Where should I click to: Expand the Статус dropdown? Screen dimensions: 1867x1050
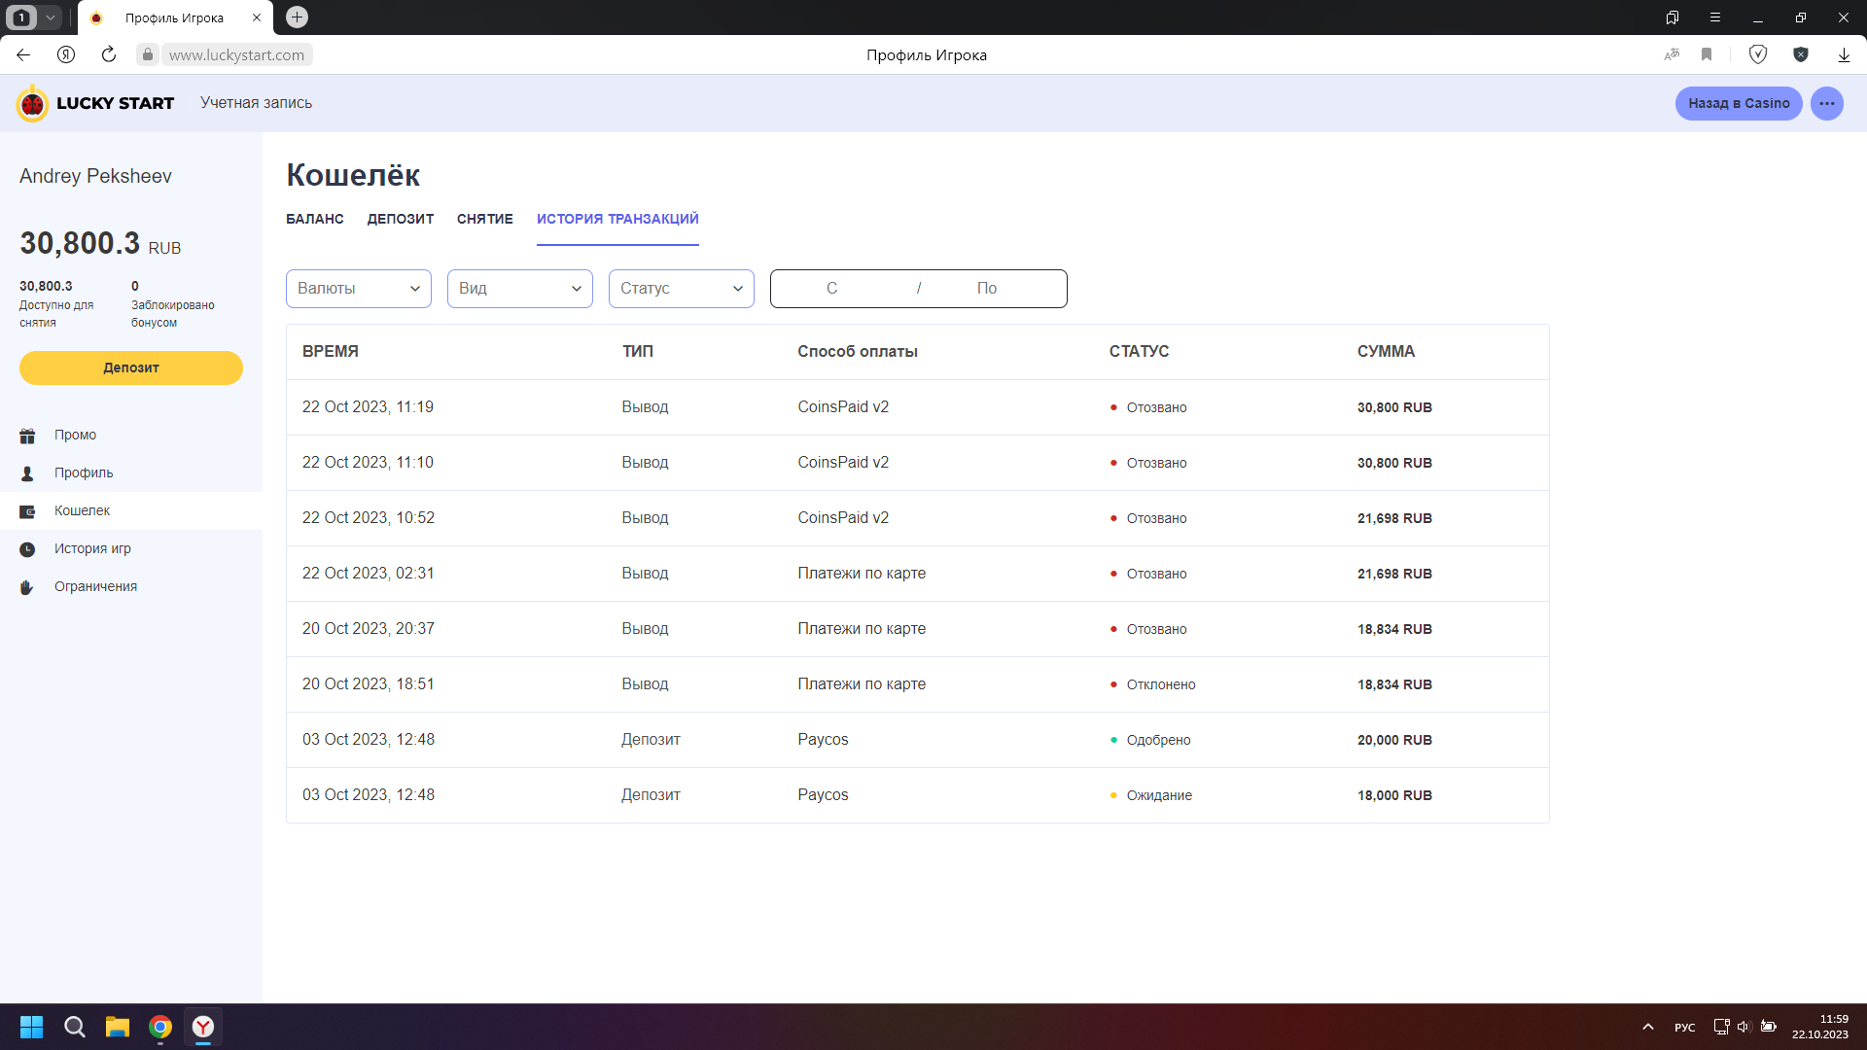click(681, 289)
